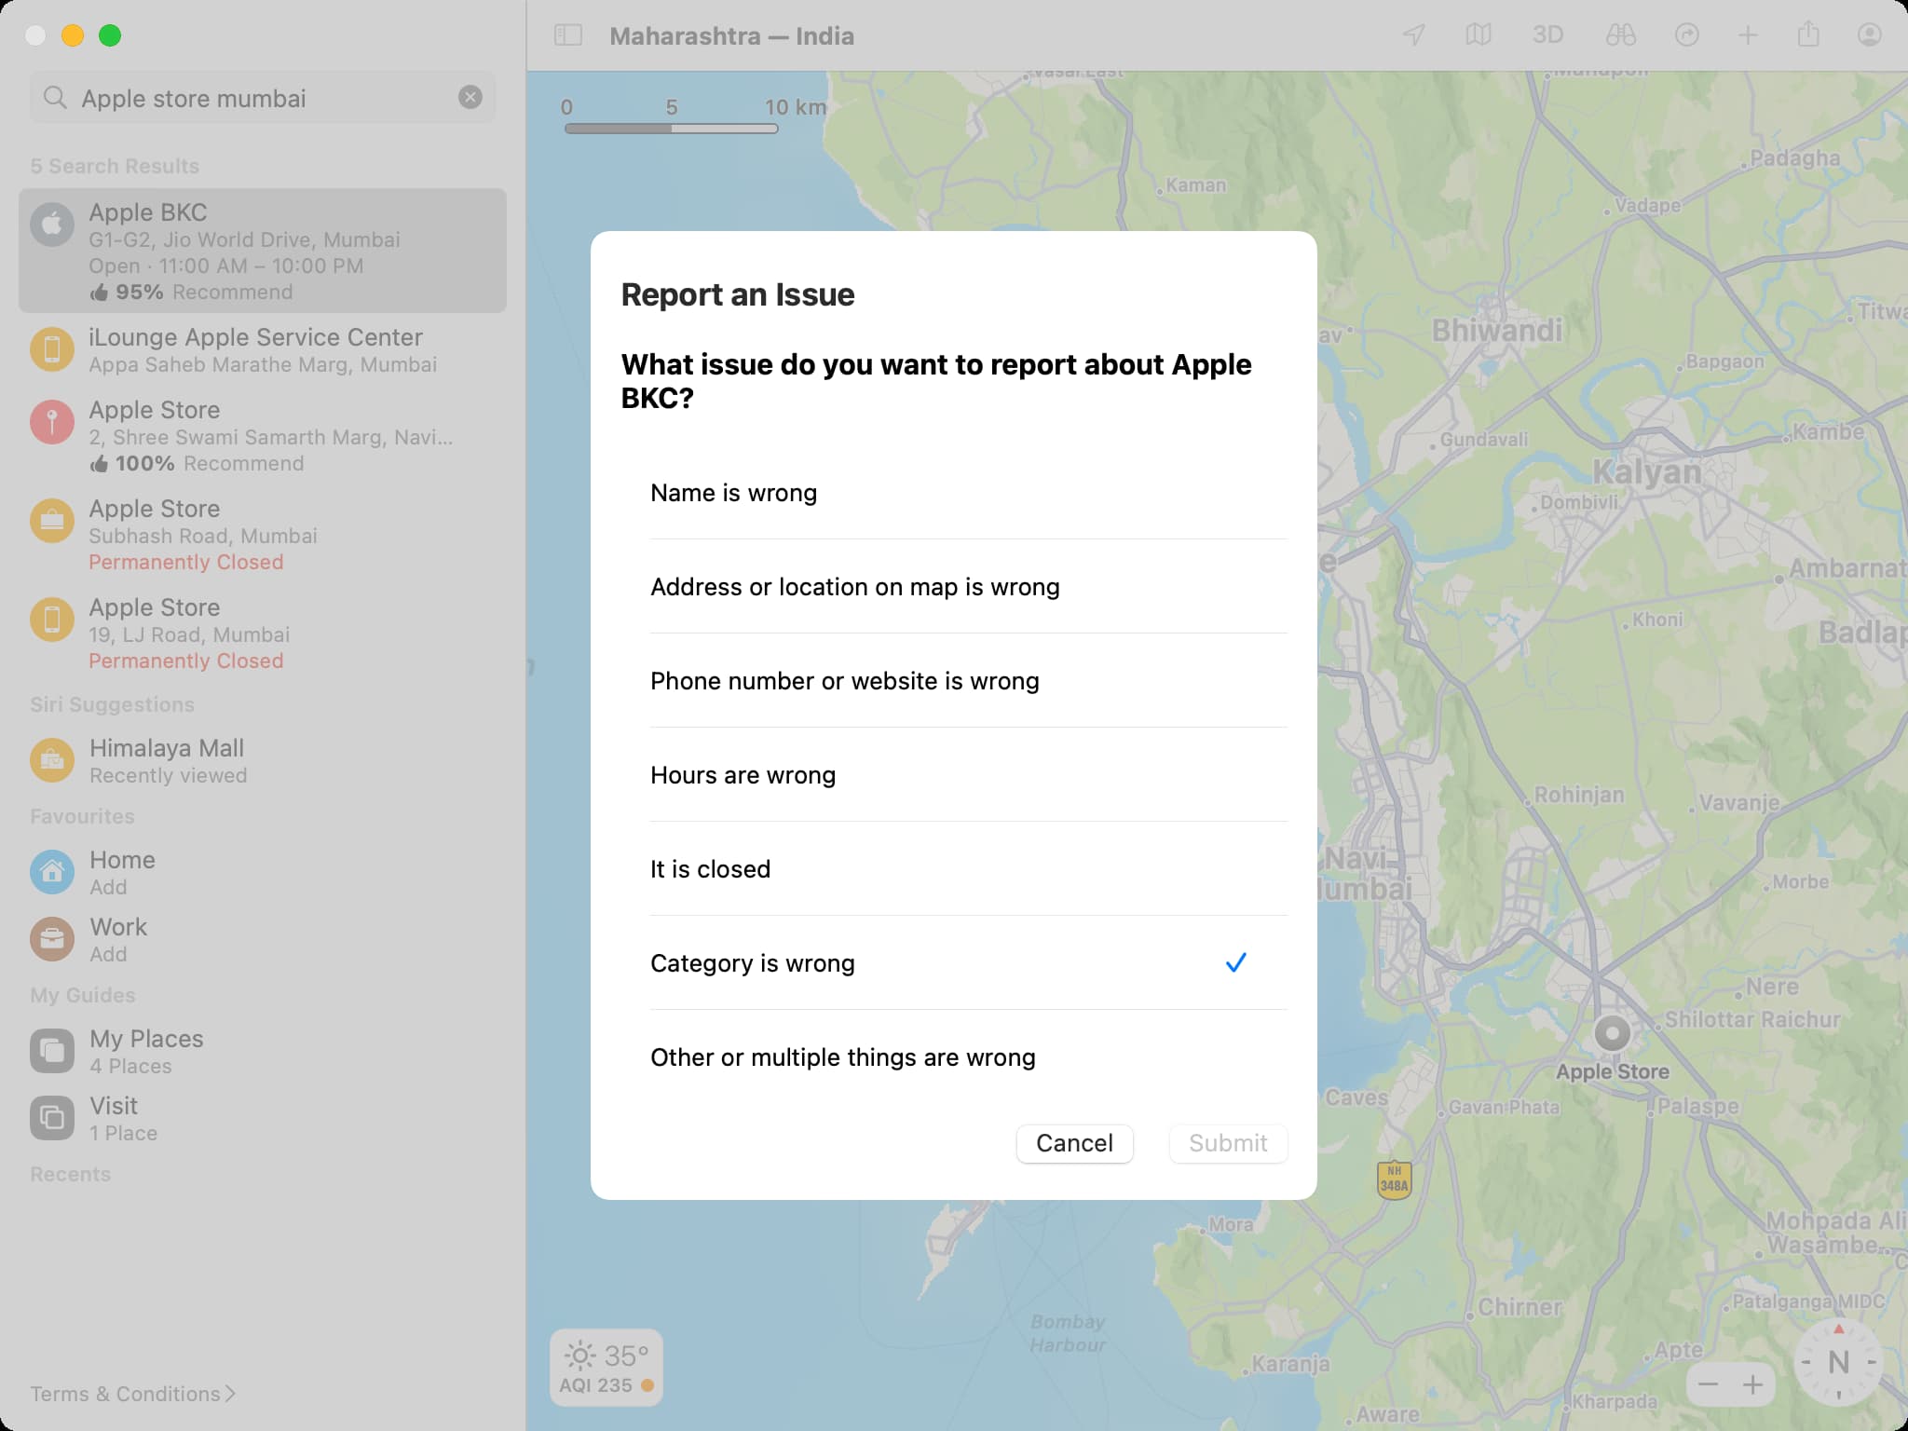Choose 'Name is wrong' issue
The height and width of the screenshot is (1431, 1908).
click(x=969, y=493)
